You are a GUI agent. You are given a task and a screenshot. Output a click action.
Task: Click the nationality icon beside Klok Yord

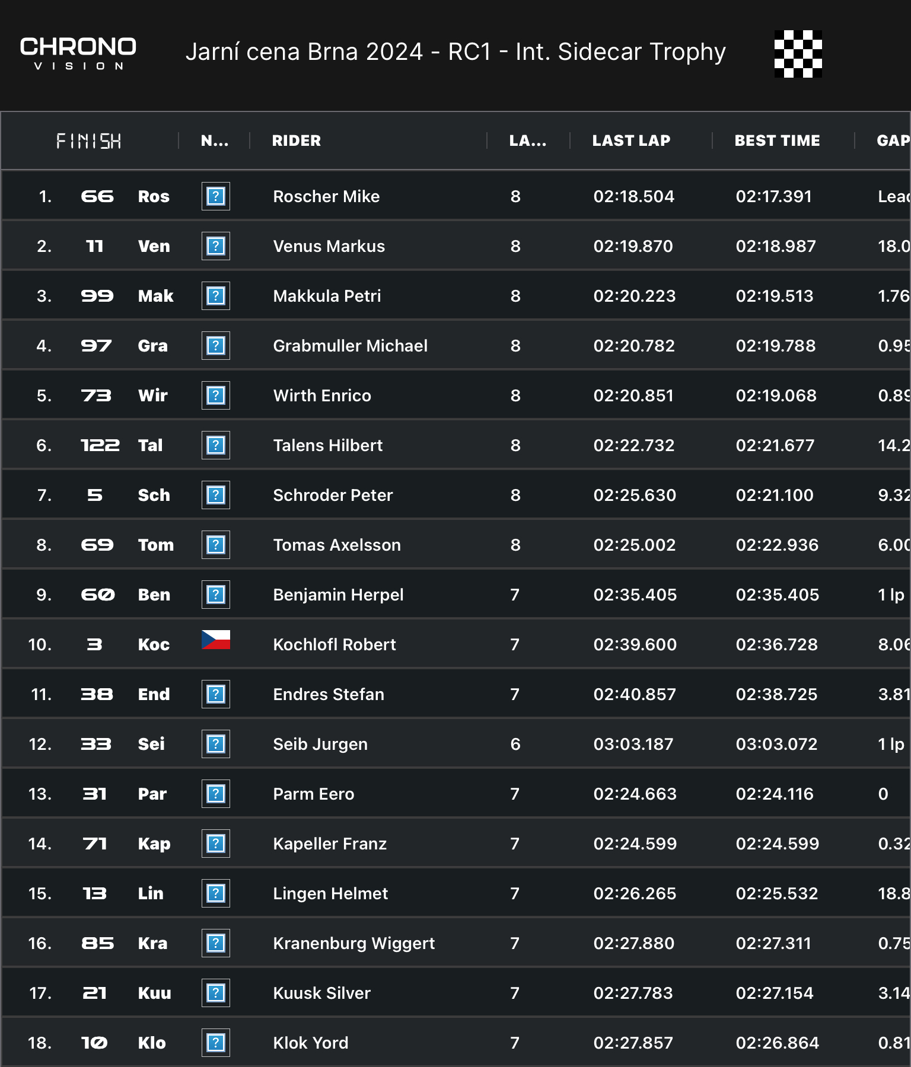[215, 1043]
